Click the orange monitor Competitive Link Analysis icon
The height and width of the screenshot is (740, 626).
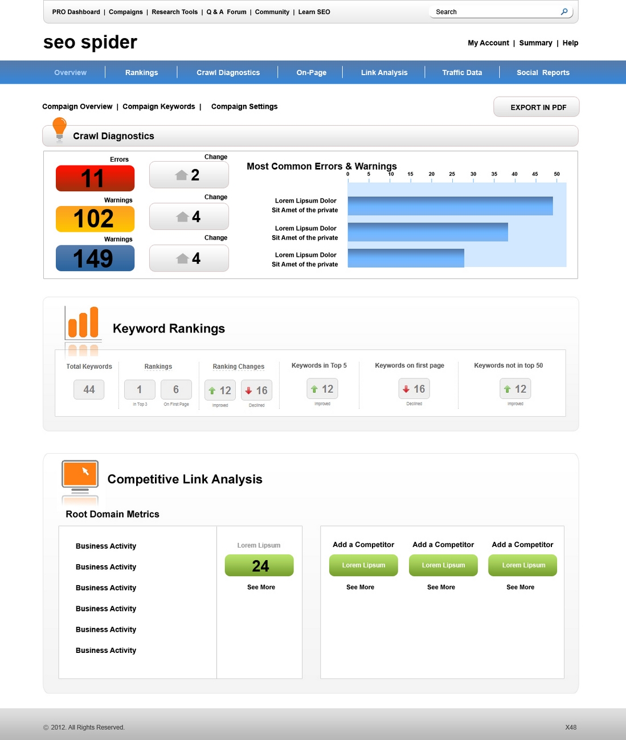click(80, 477)
